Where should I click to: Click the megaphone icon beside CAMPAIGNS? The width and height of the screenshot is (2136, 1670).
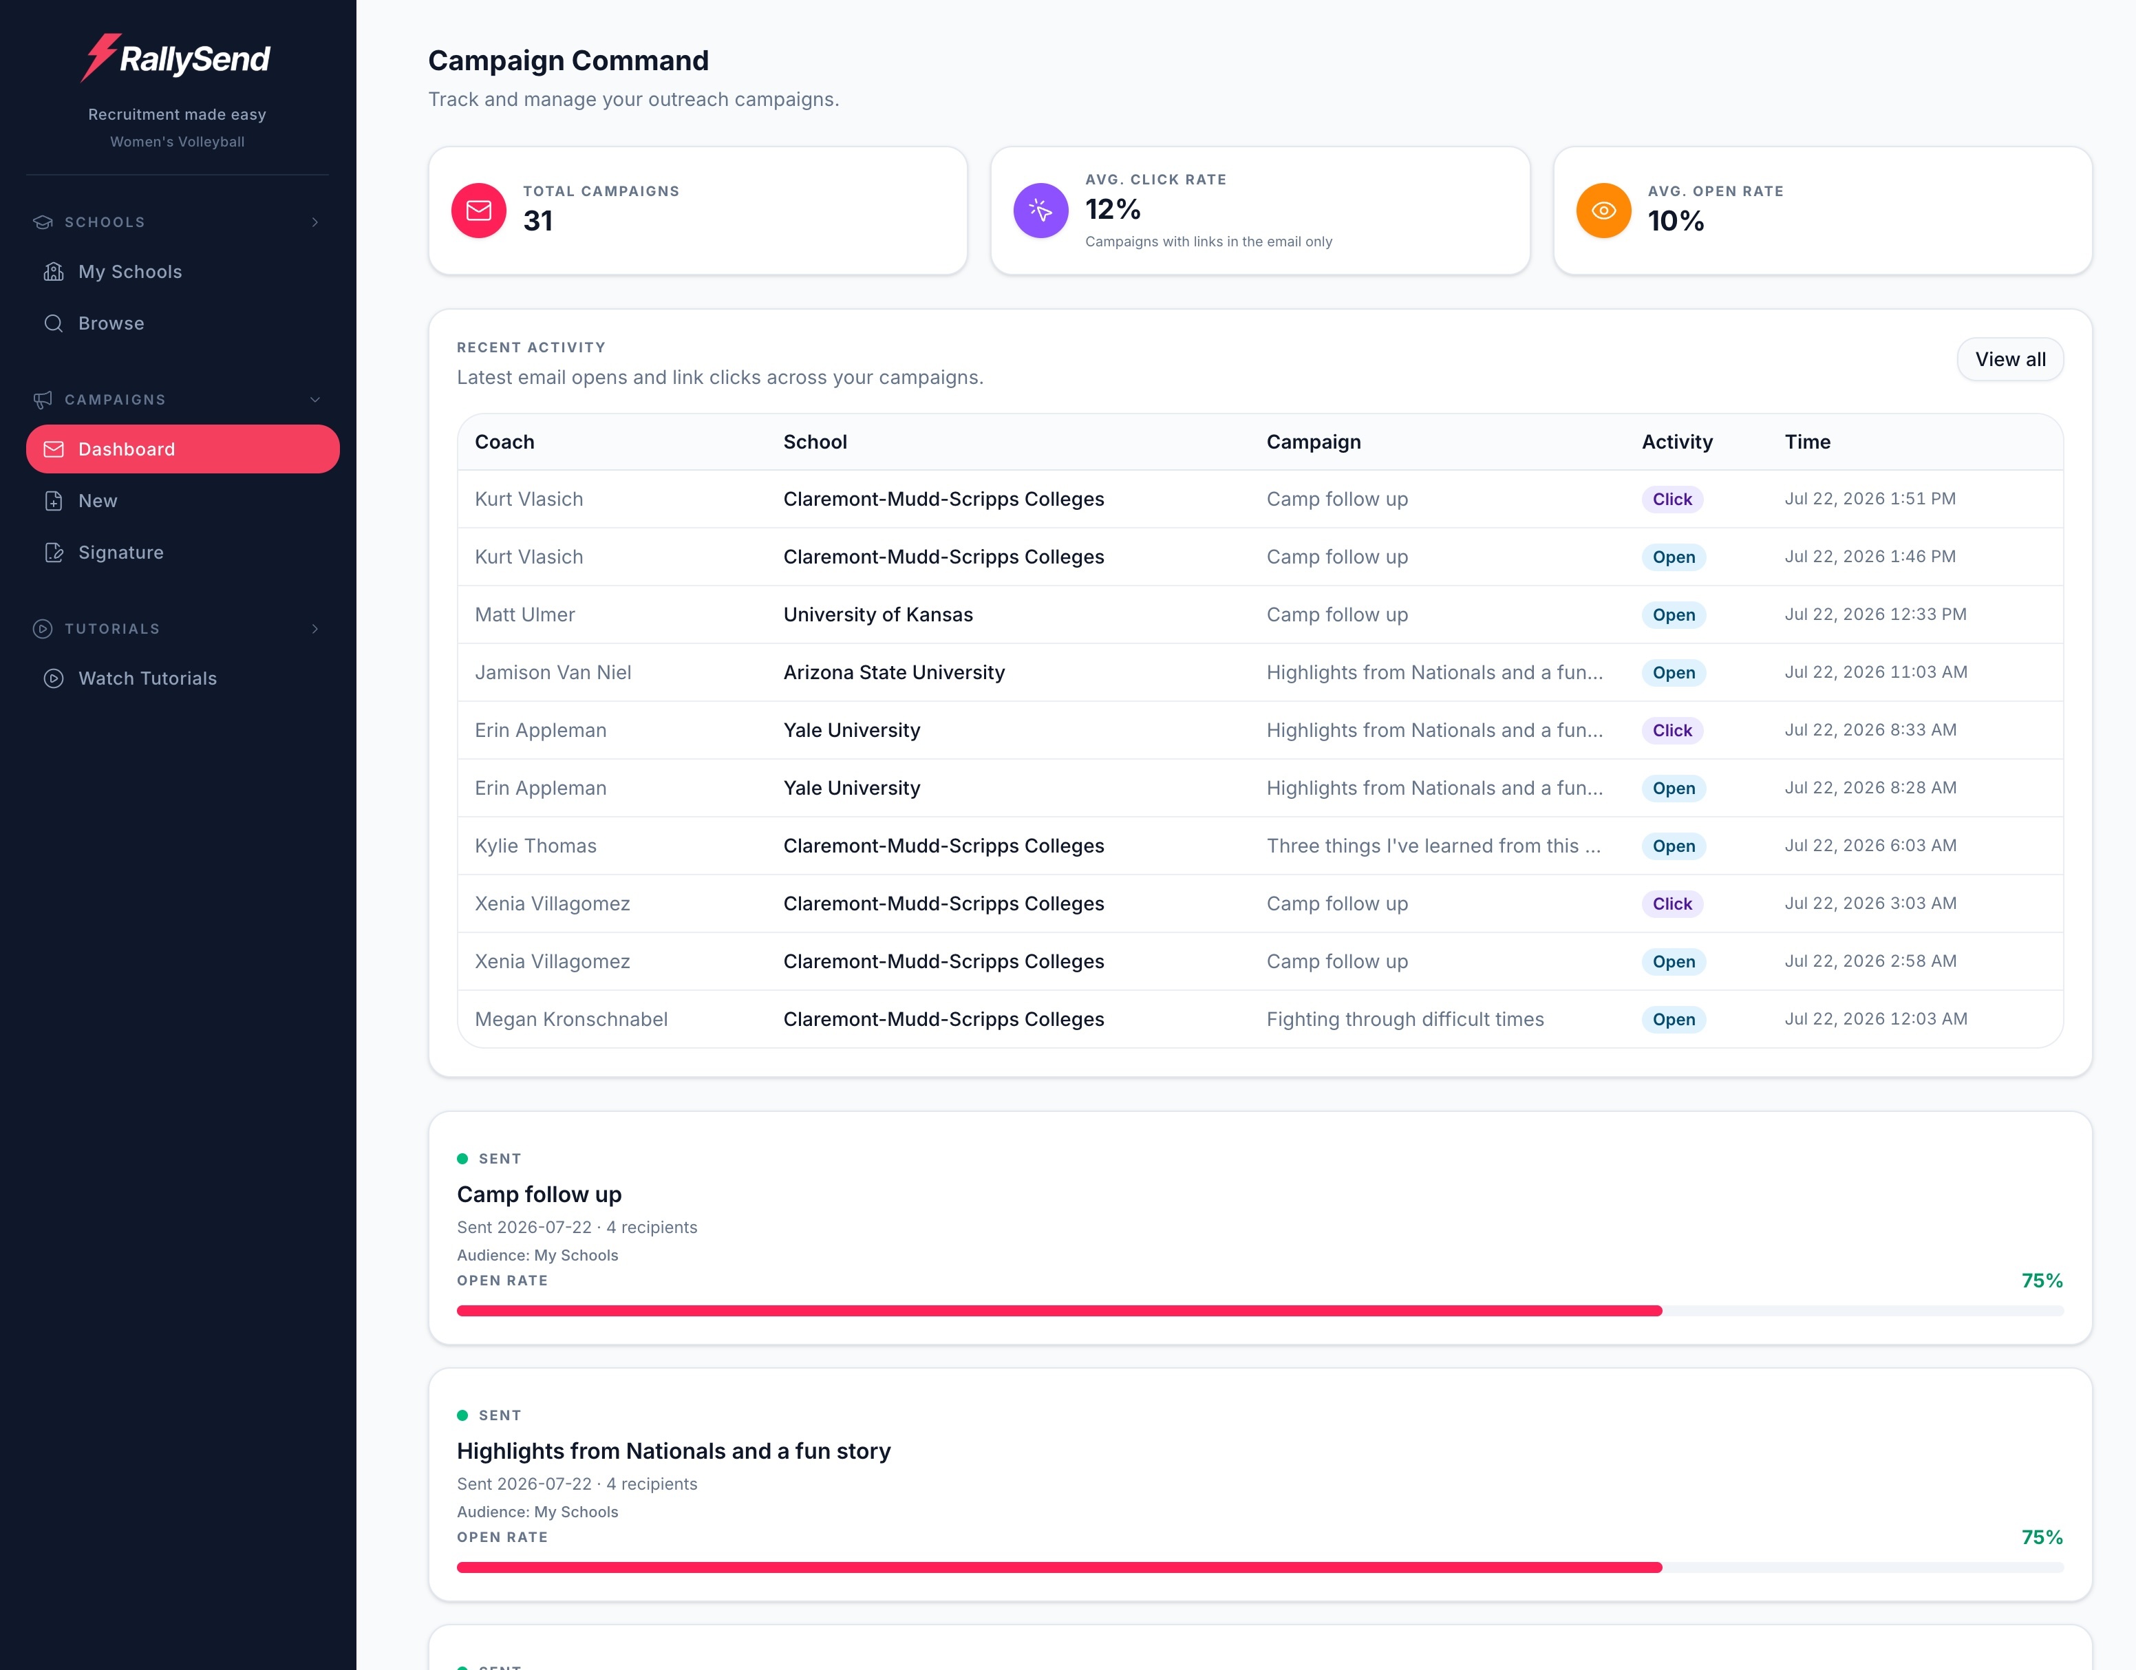[x=43, y=400]
